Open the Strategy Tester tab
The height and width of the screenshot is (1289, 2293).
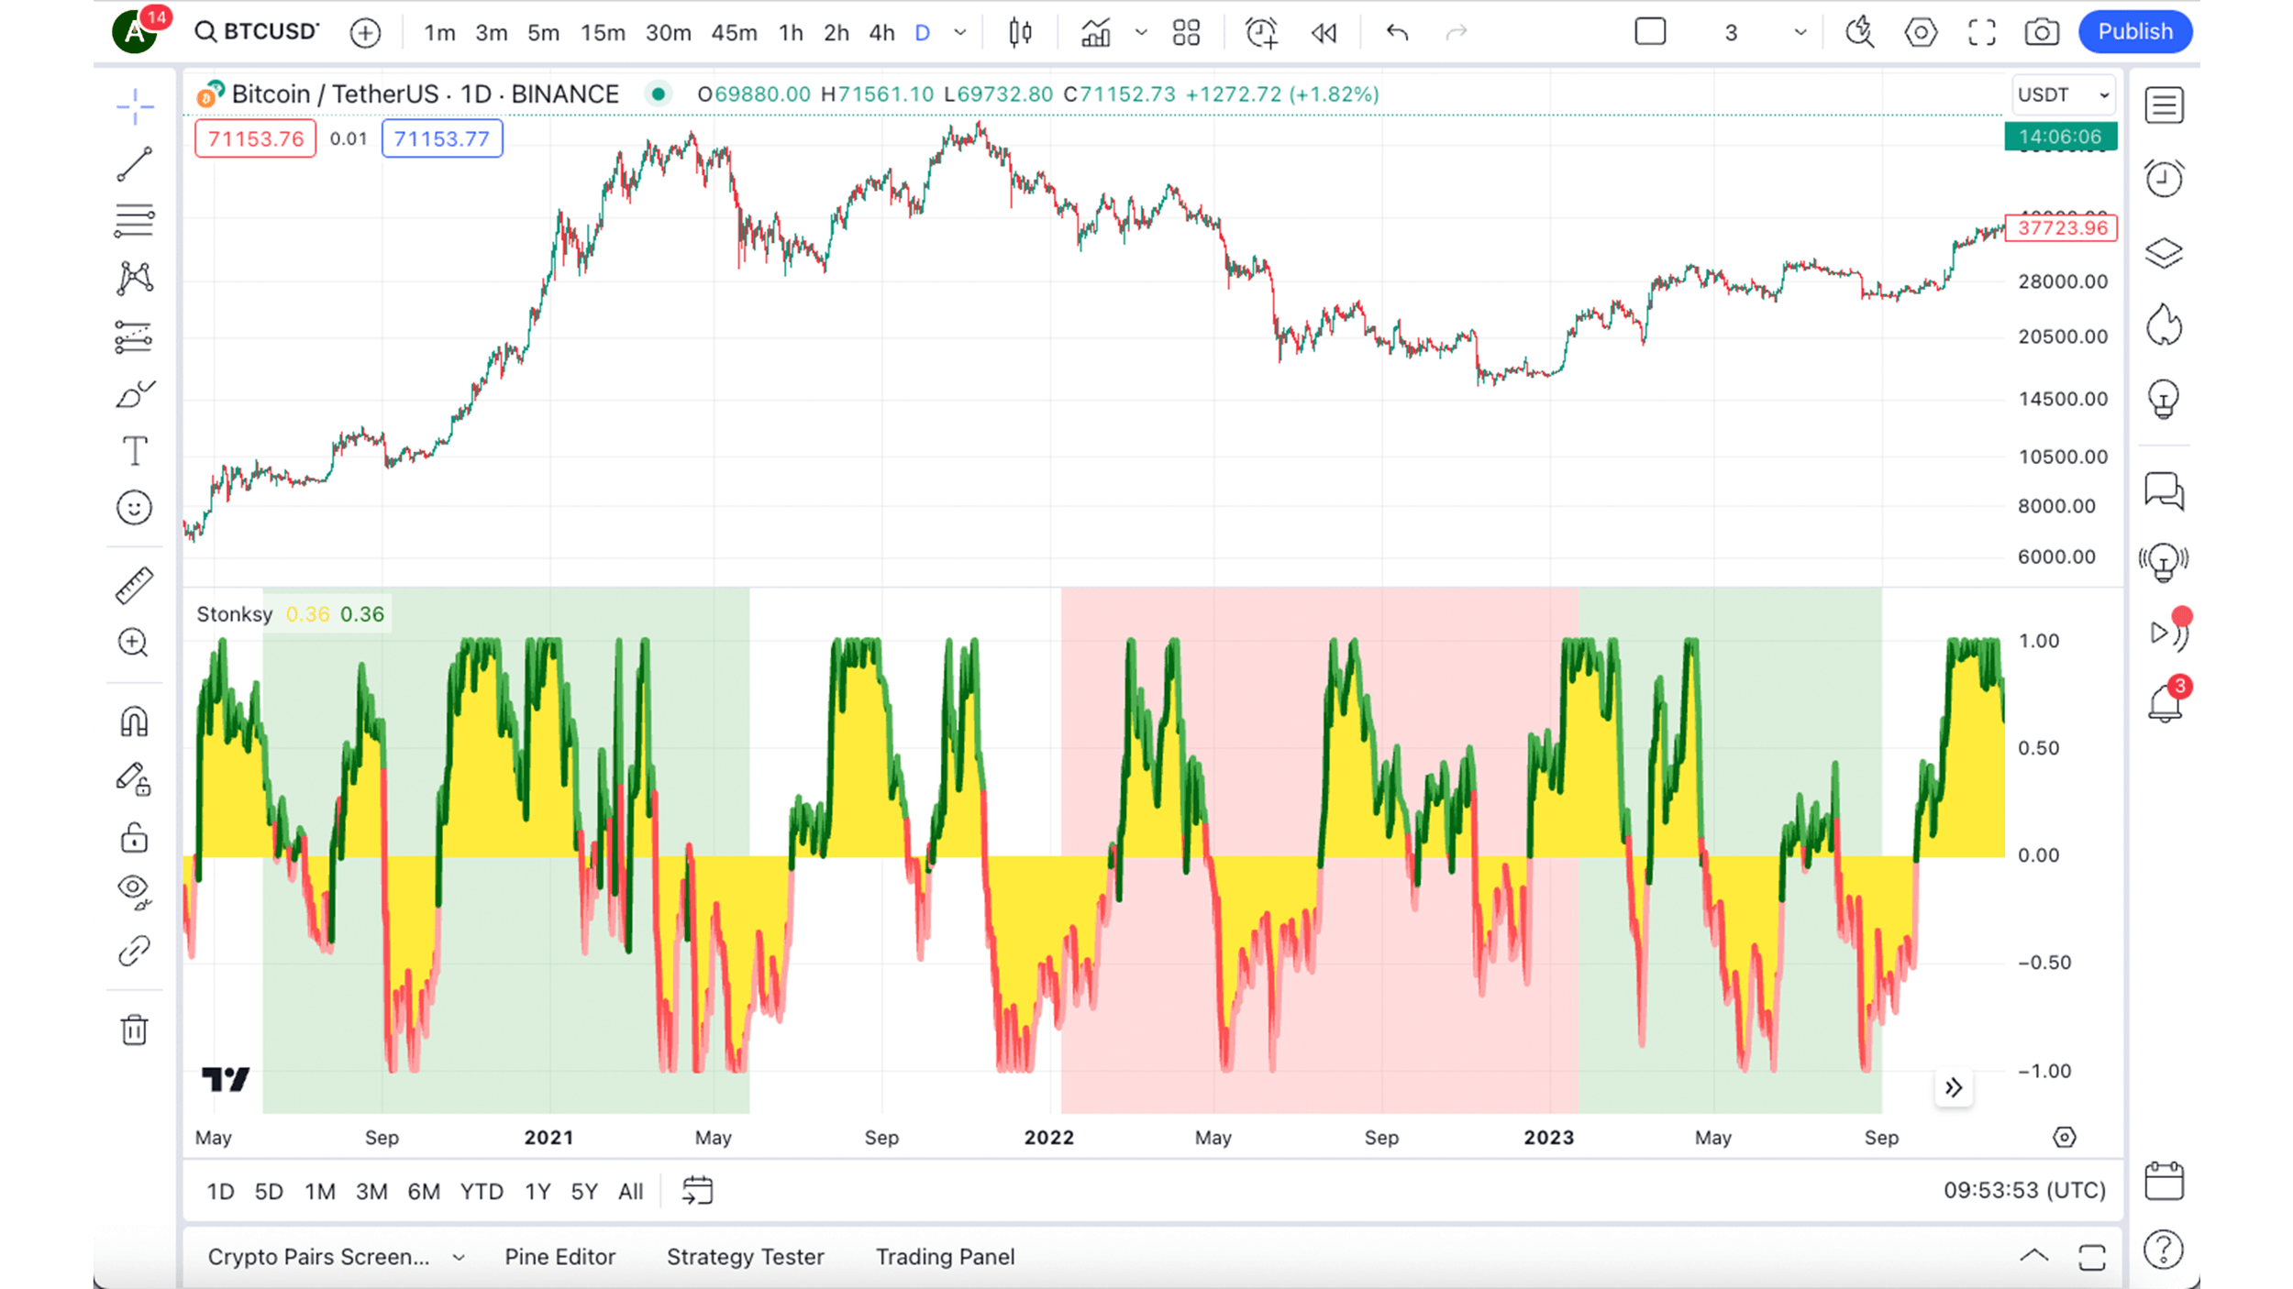(746, 1257)
